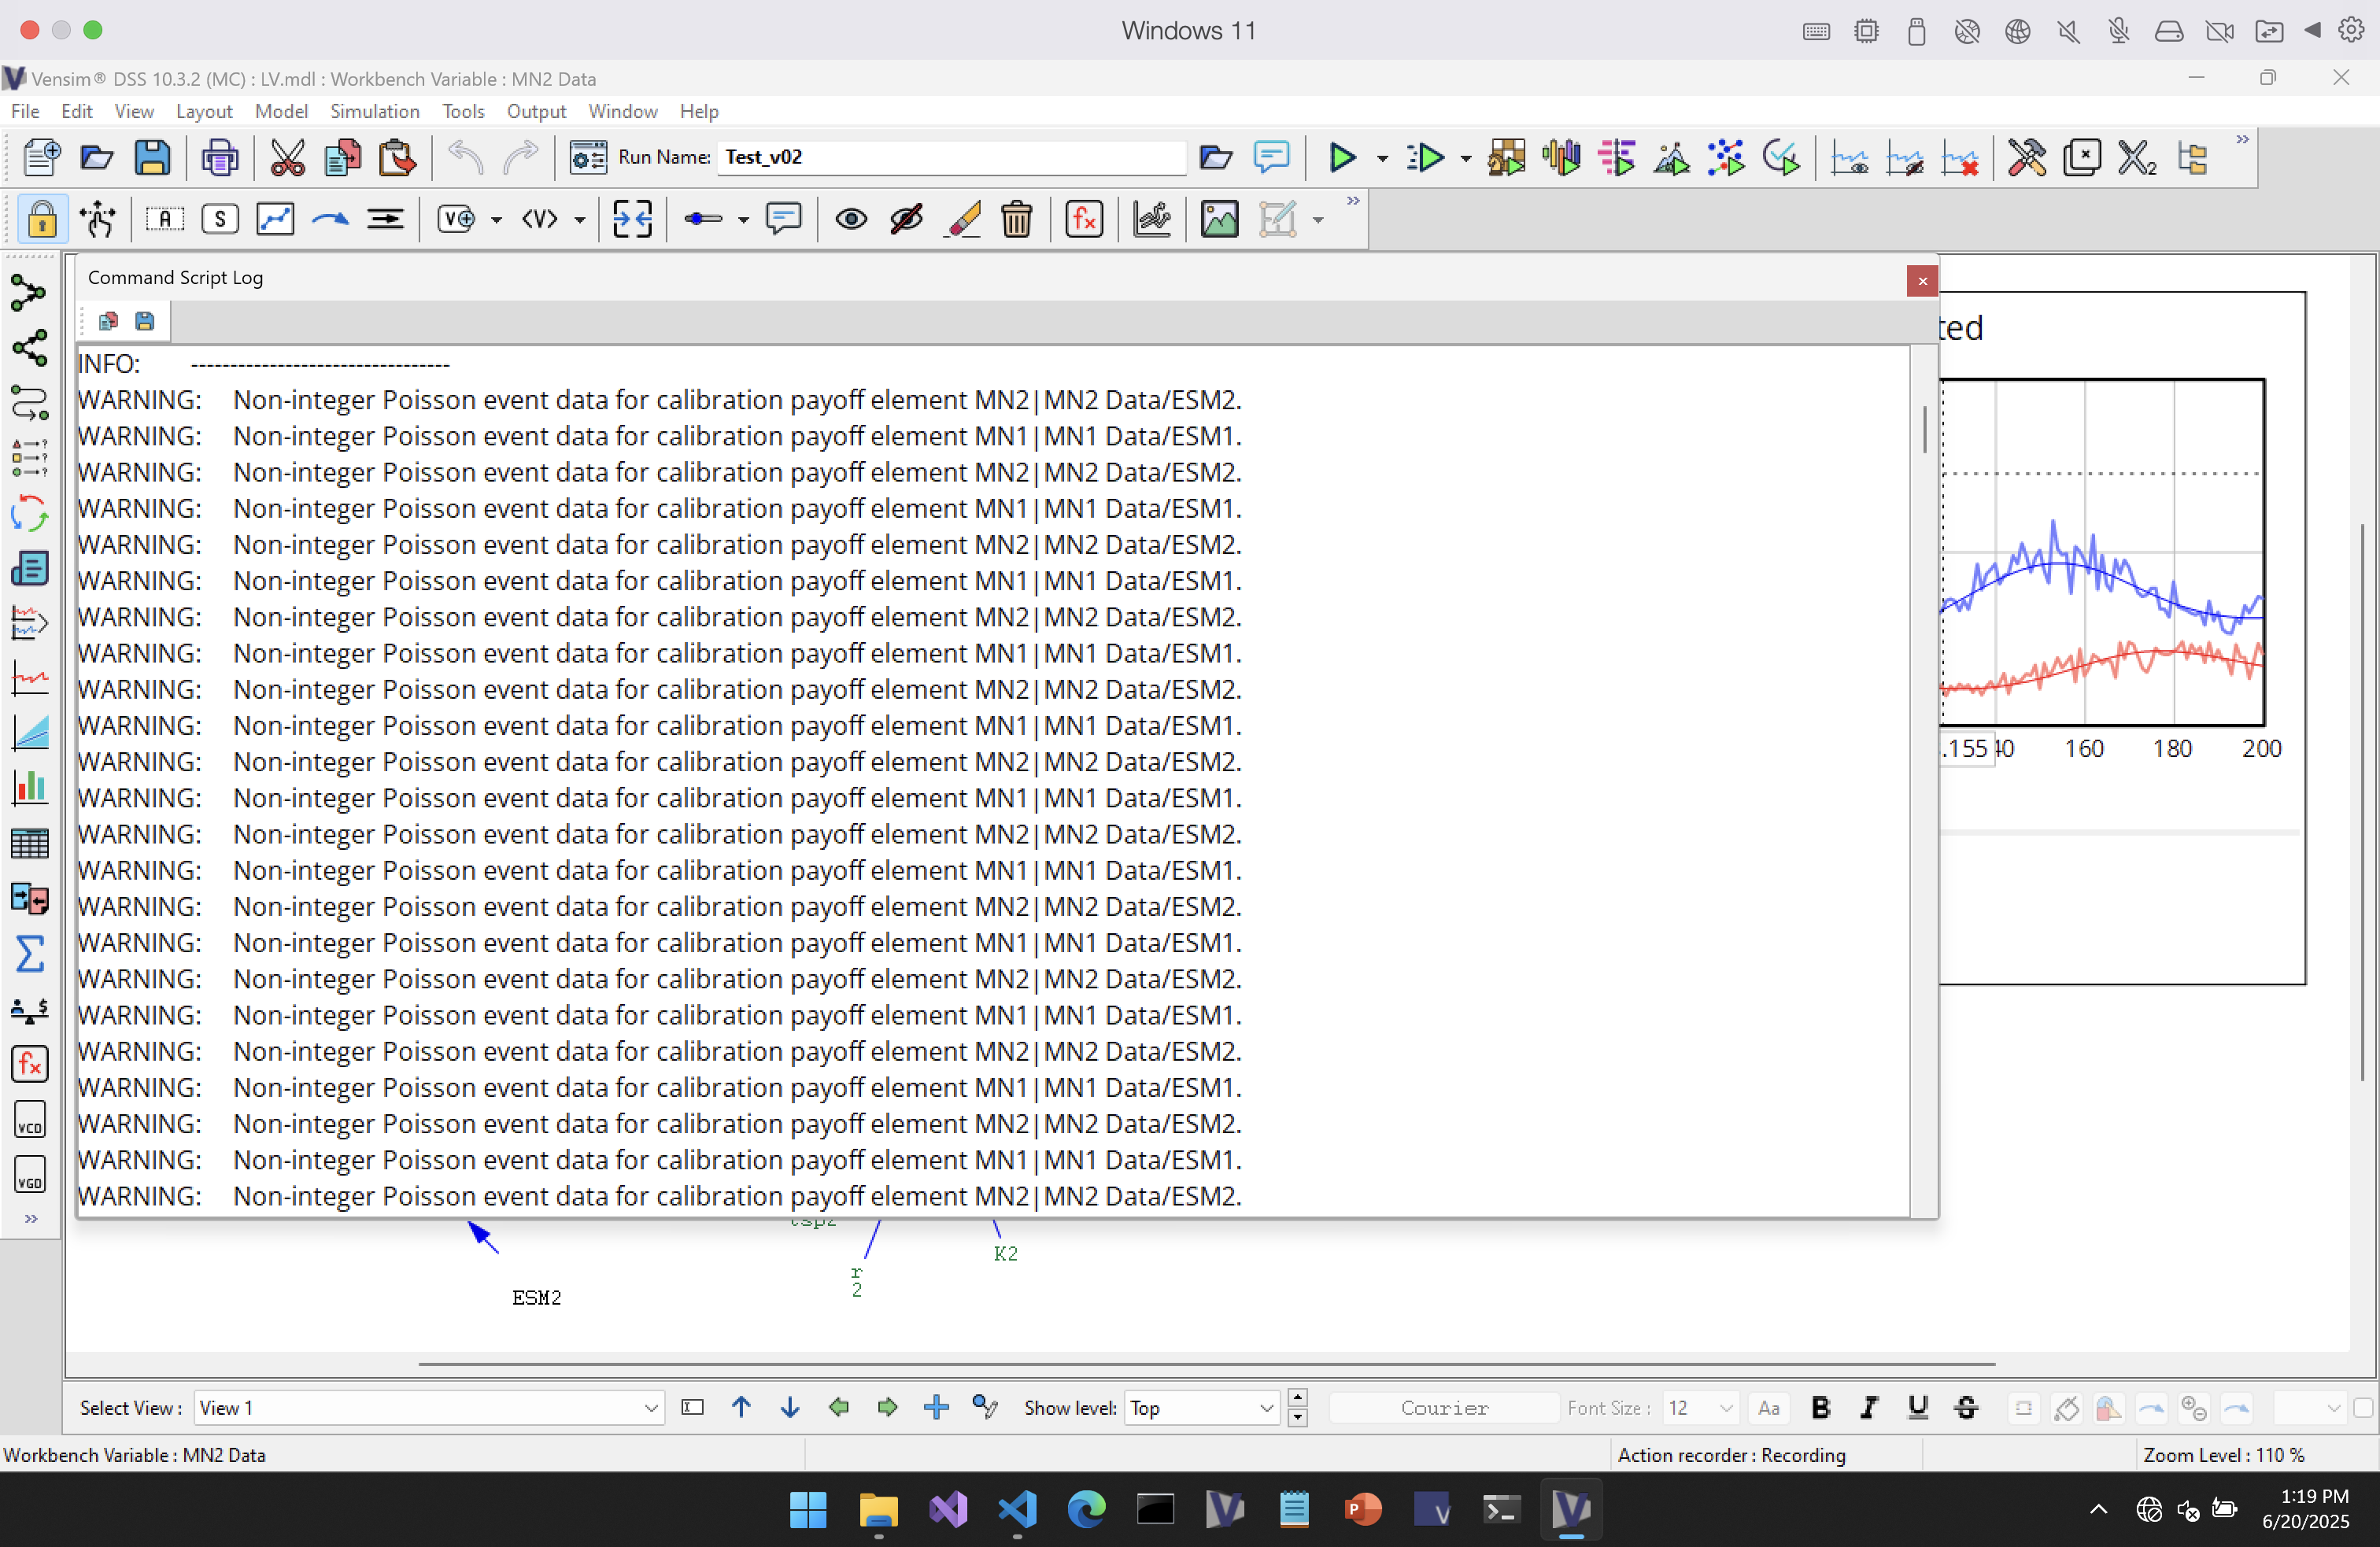Open the Help menu
Viewport: 2380px width, 1547px height.
point(699,111)
